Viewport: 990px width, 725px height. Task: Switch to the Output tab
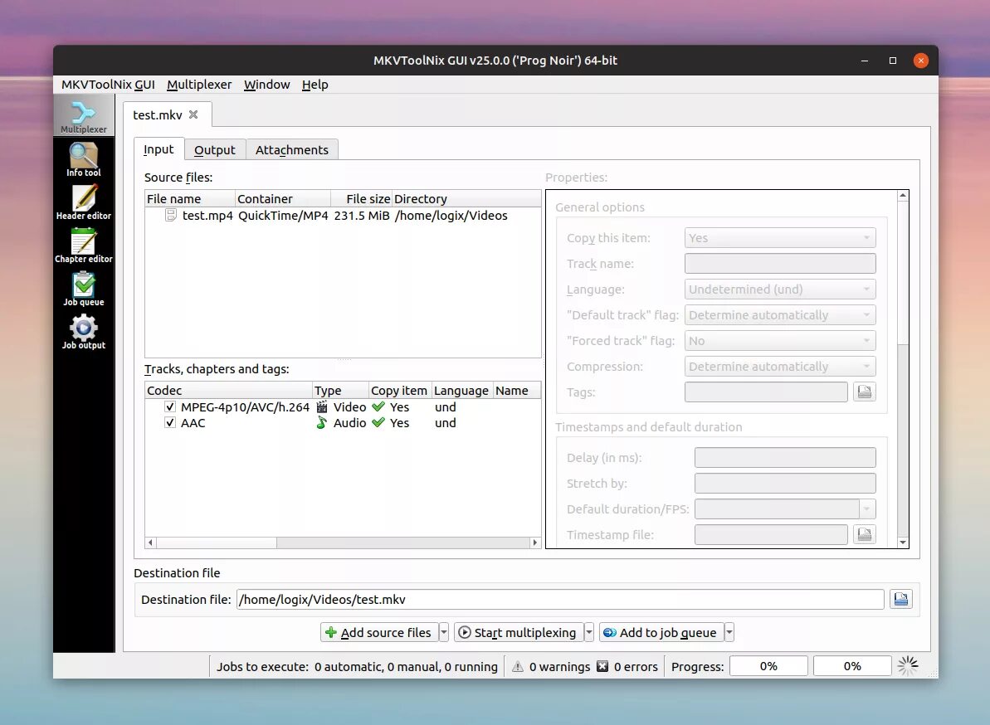pyautogui.click(x=215, y=150)
